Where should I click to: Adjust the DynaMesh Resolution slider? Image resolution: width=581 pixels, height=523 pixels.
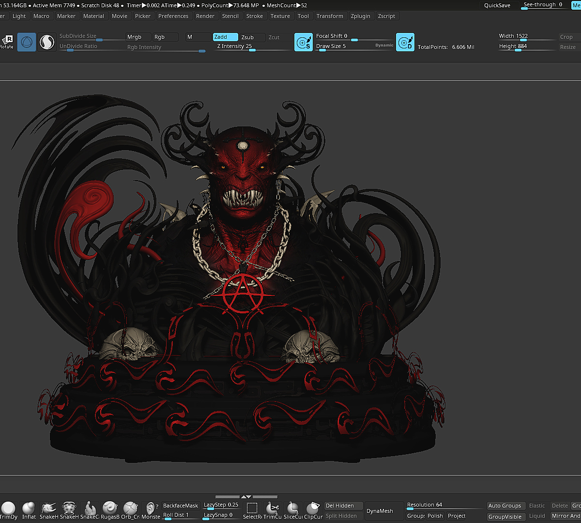(444, 506)
